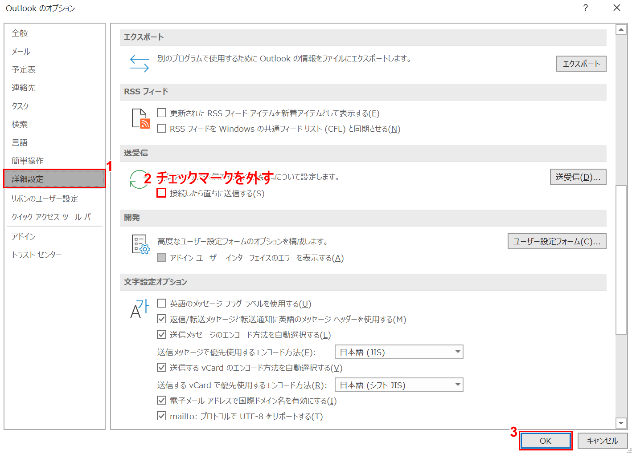Click the export arrows icon
The height and width of the screenshot is (454, 632).
[x=139, y=63]
